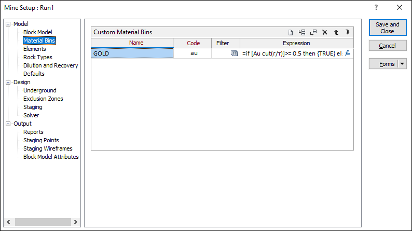The image size is (412, 231).
Task: Click Save and Close
Action: pyautogui.click(x=388, y=28)
